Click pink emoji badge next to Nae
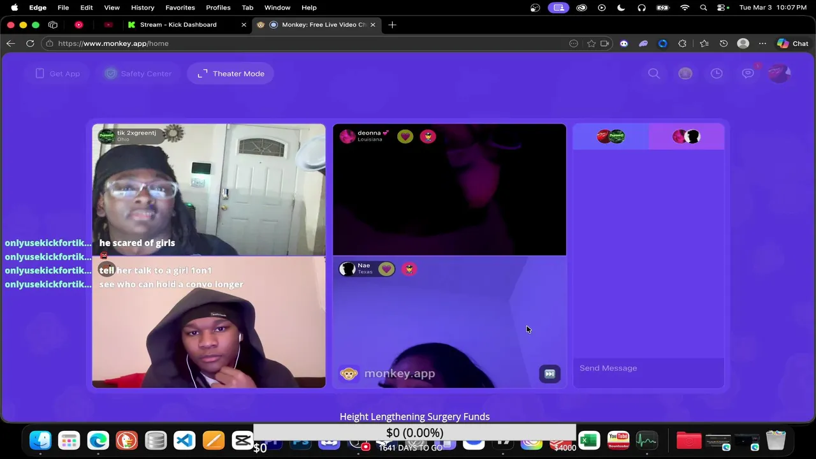 pyautogui.click(x=409, y=269)
